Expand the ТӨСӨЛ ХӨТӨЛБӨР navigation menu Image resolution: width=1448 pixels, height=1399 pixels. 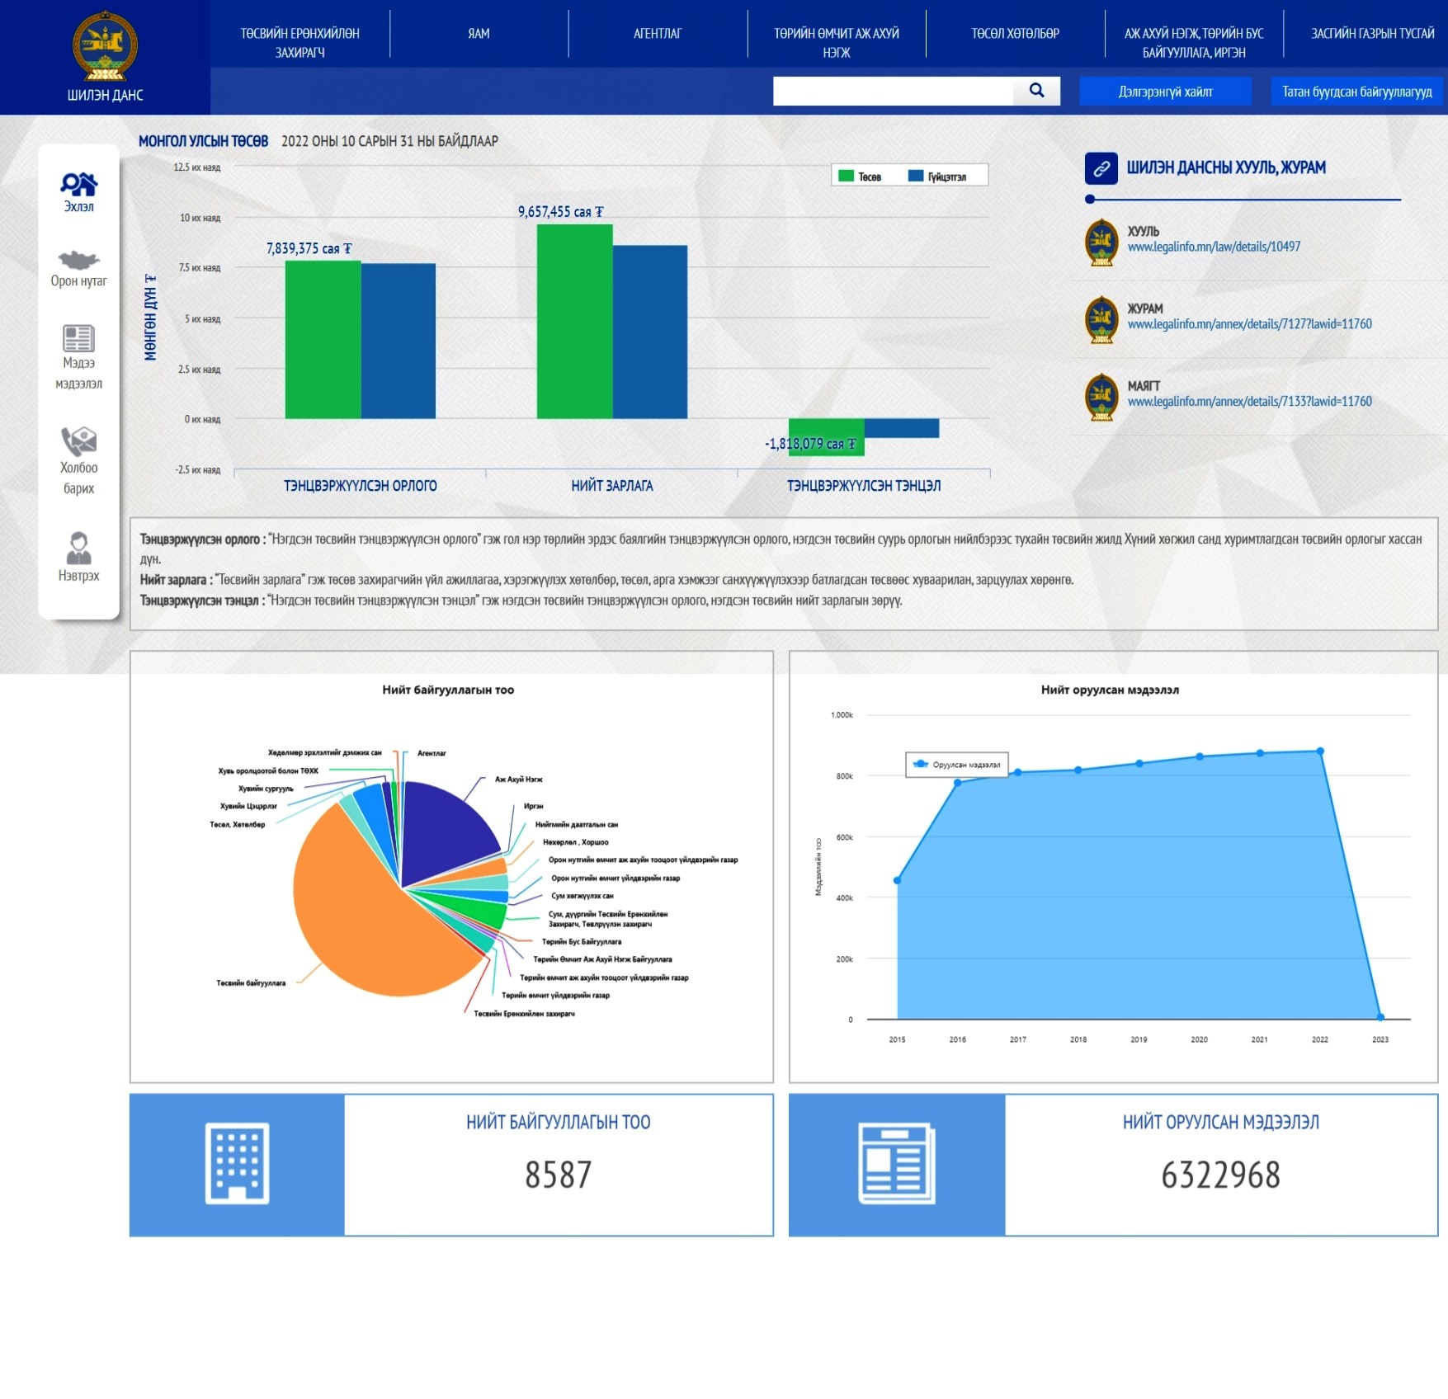pyautogui.click(x=1015, y=34)
